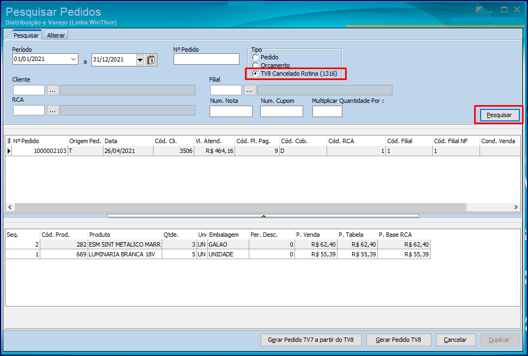Sort by the Data column header
528x356 pixels.
[x=128, y=141]
